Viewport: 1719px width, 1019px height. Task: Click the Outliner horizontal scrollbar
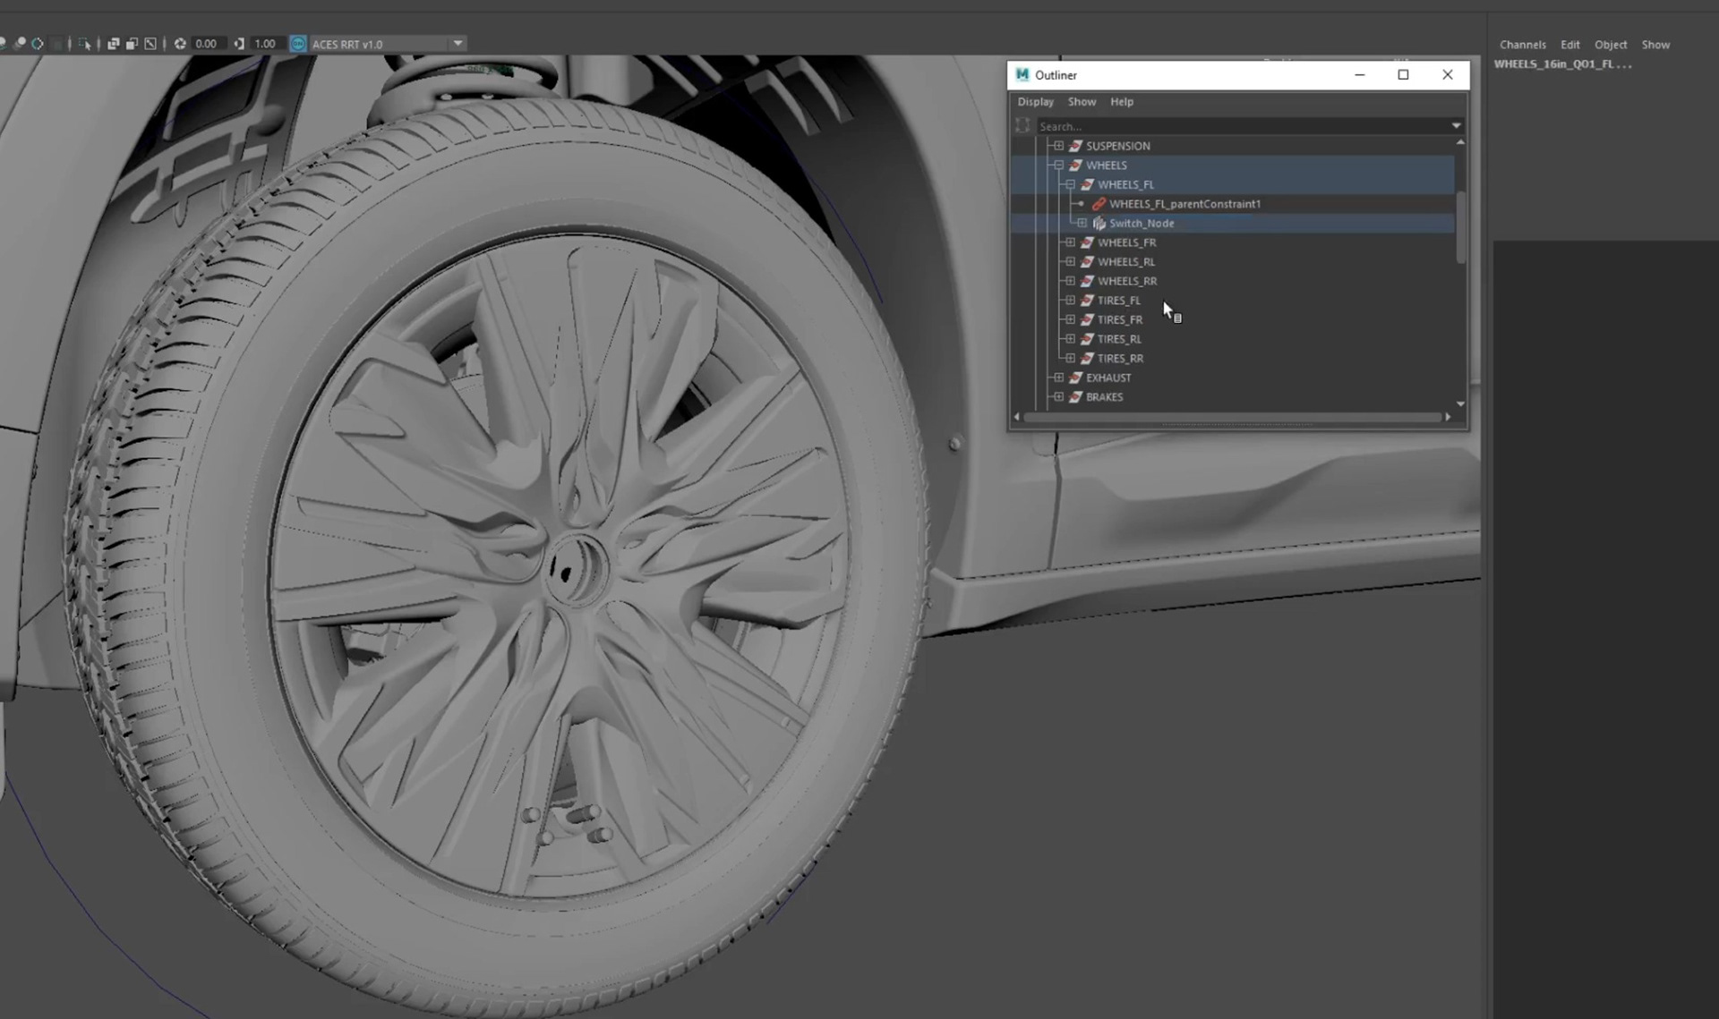[1231, 417]
